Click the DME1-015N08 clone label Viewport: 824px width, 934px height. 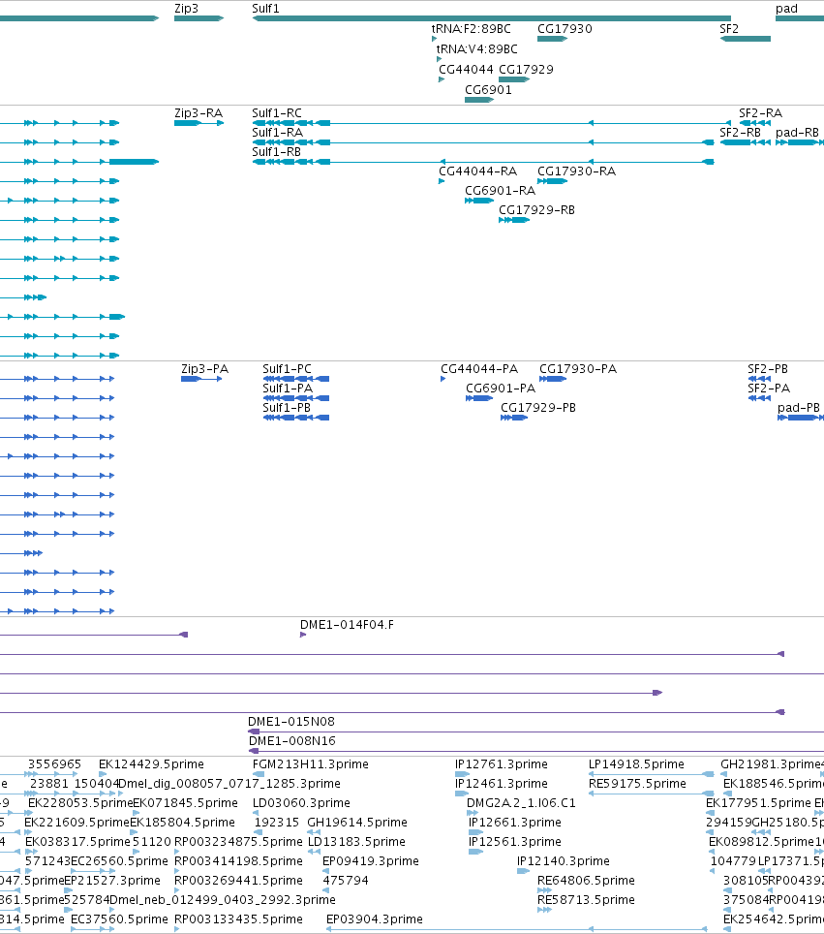[x=291, y=722]
